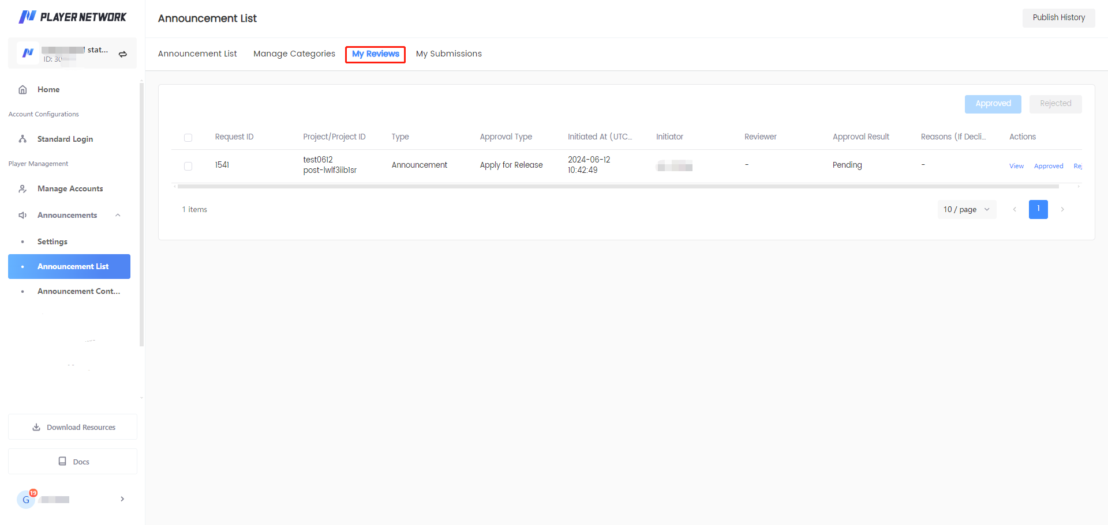Click the Manage Accounts person icon
Viewport: 1108px width, 525px height.
[x=23, y=189]
